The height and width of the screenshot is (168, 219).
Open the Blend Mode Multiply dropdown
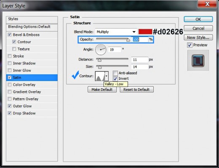tap(116, 32)
